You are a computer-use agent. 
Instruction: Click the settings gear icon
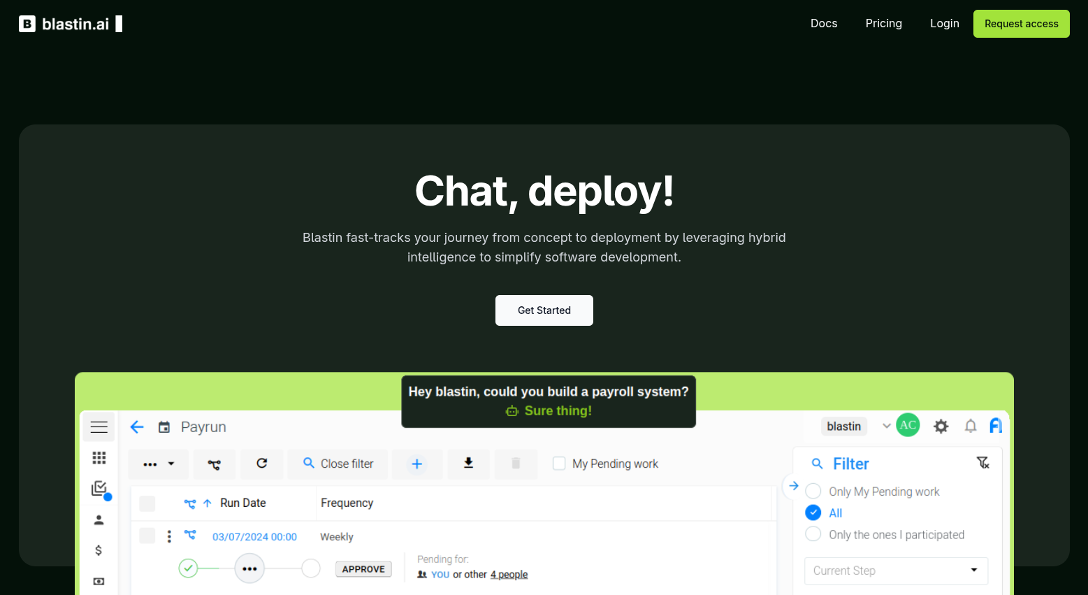[941, 426]
